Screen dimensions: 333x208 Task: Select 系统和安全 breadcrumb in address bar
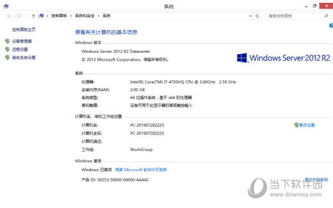(85, 16)
